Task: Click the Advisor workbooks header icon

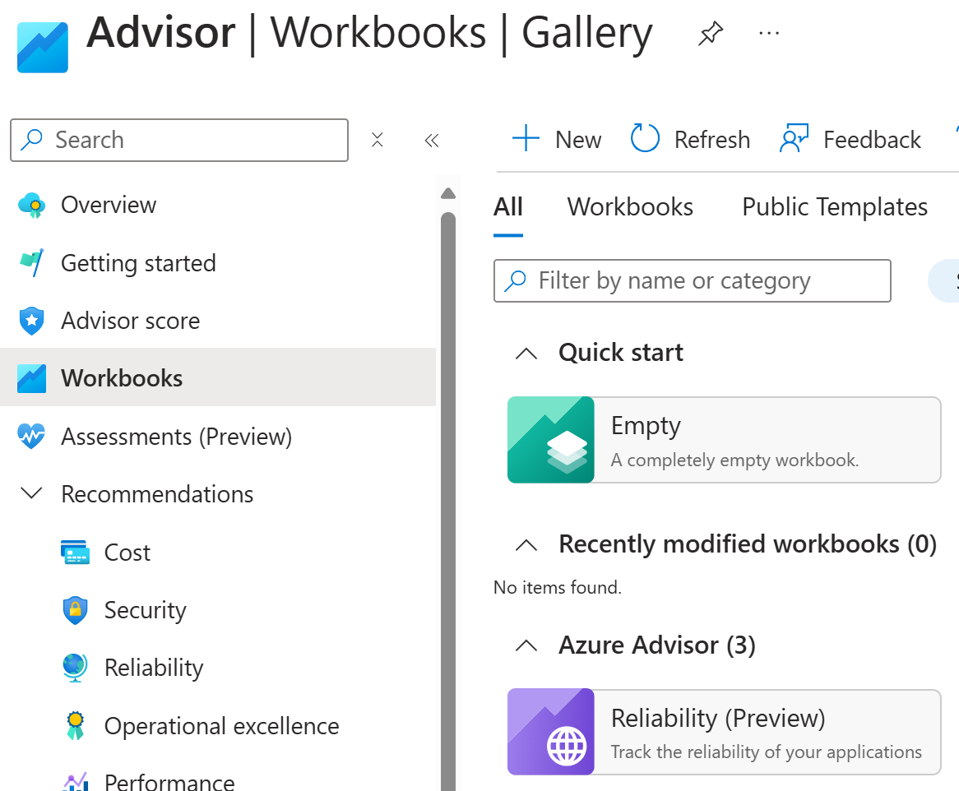Action: 42,47
